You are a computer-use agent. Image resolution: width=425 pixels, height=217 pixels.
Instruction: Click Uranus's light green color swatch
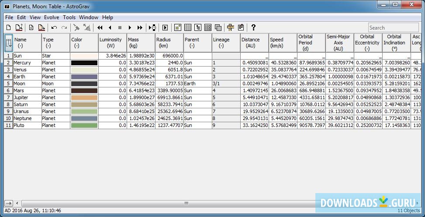[84, 111]
